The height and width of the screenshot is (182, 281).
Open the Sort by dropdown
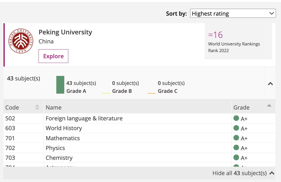233,13
